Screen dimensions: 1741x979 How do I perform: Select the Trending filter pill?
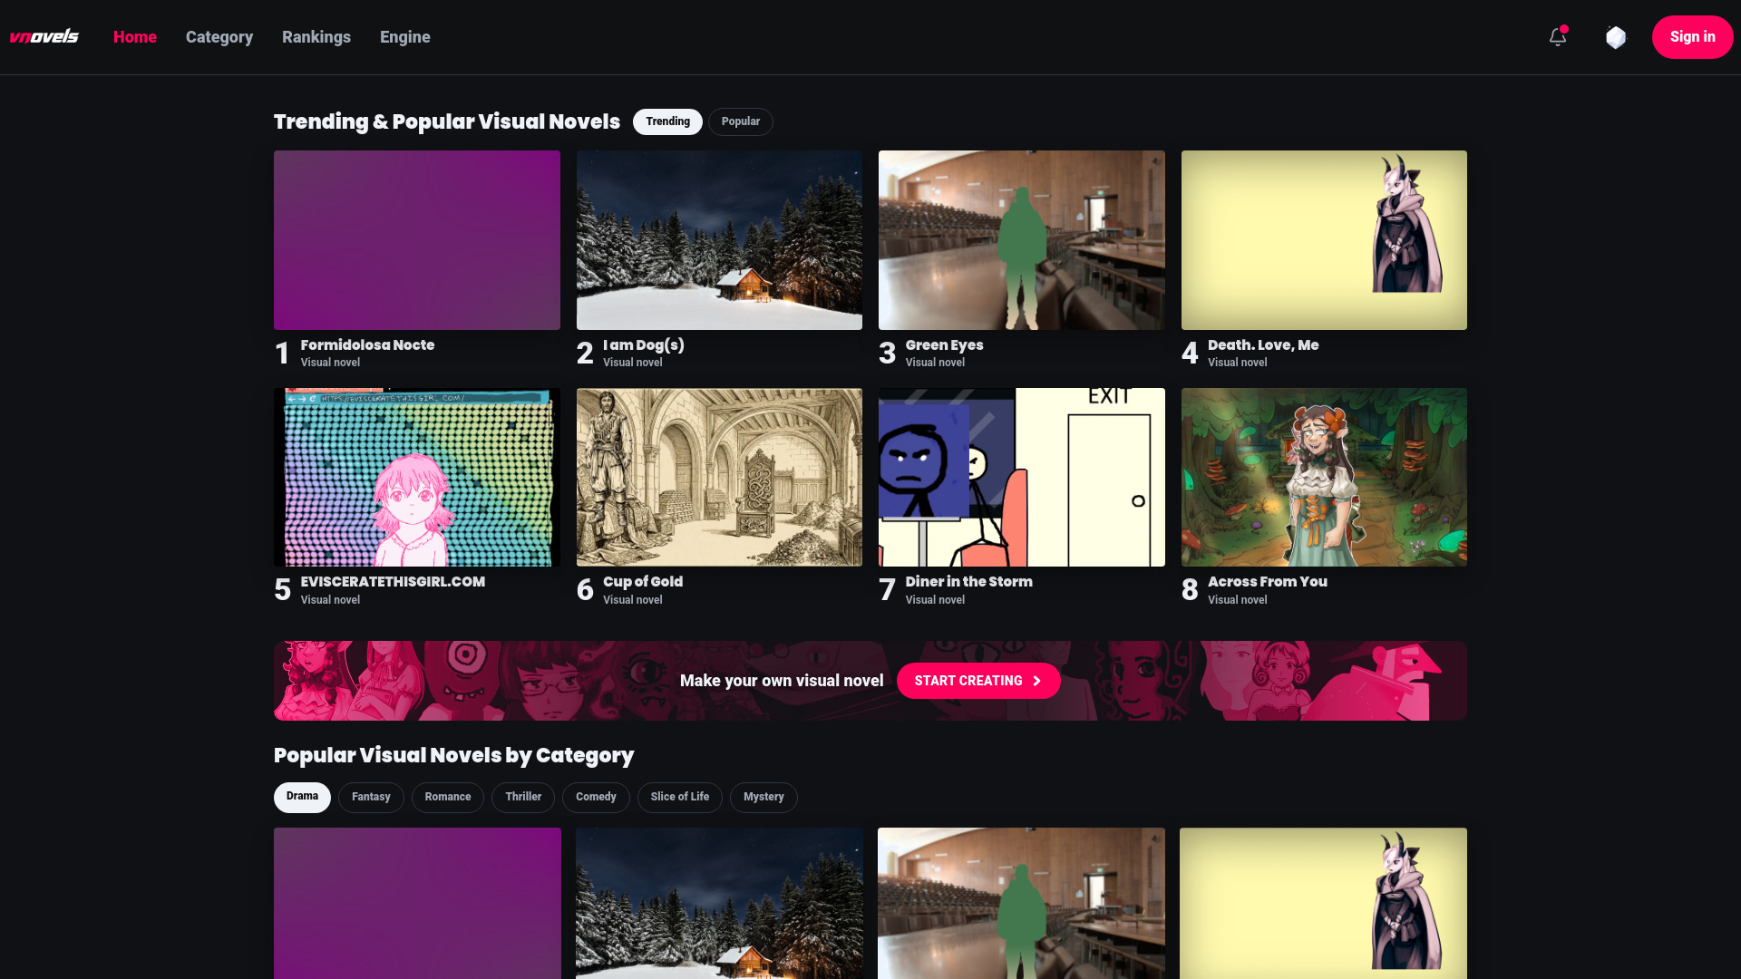click(x=667, y=121)
